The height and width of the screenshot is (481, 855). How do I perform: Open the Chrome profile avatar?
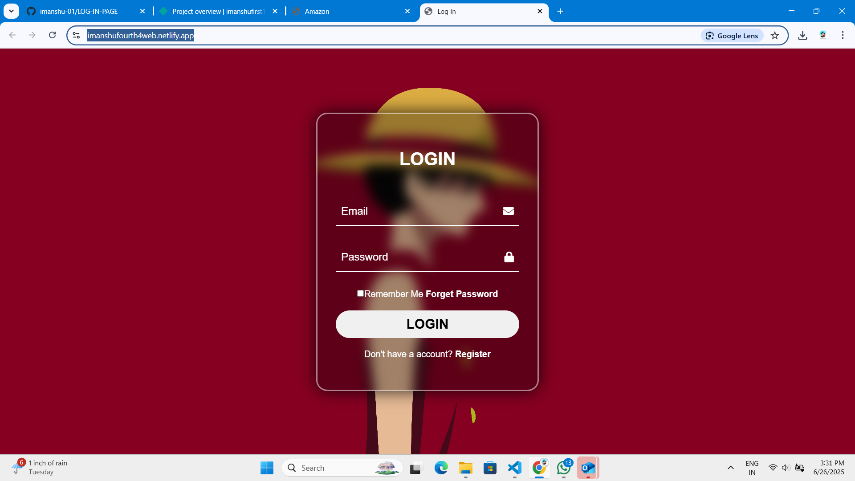click(823, 35)
